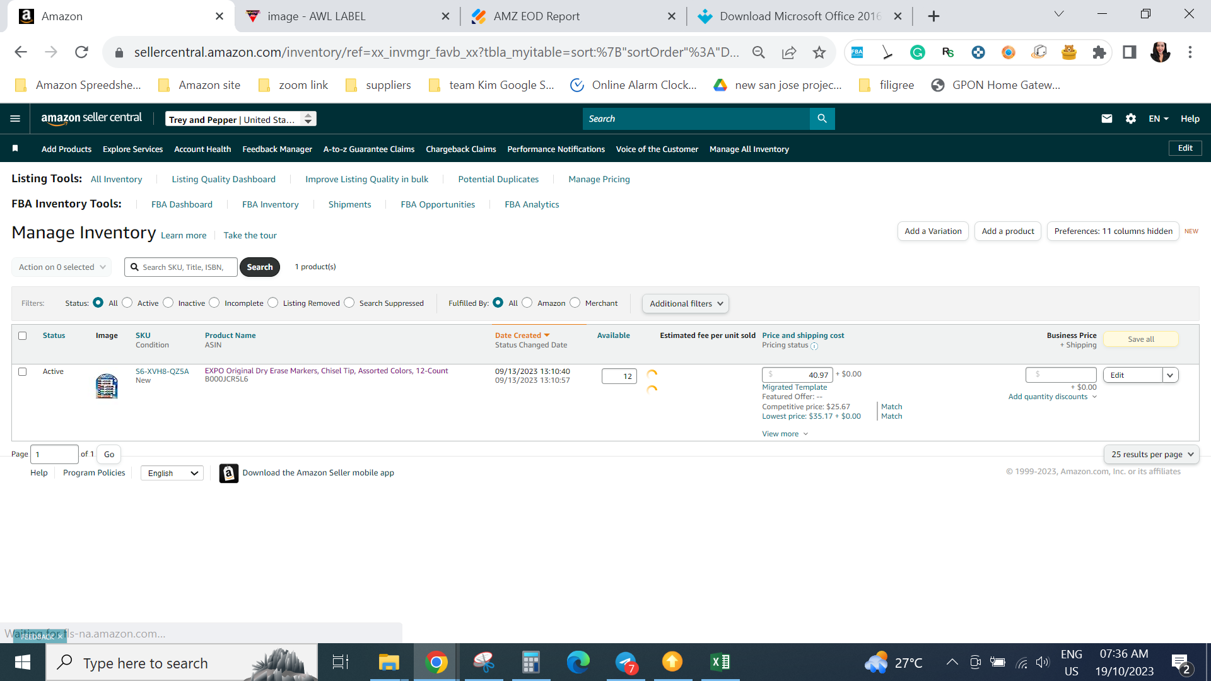Bookmark this page with the star
The image size is (1211, 681).
pos(819,52)
